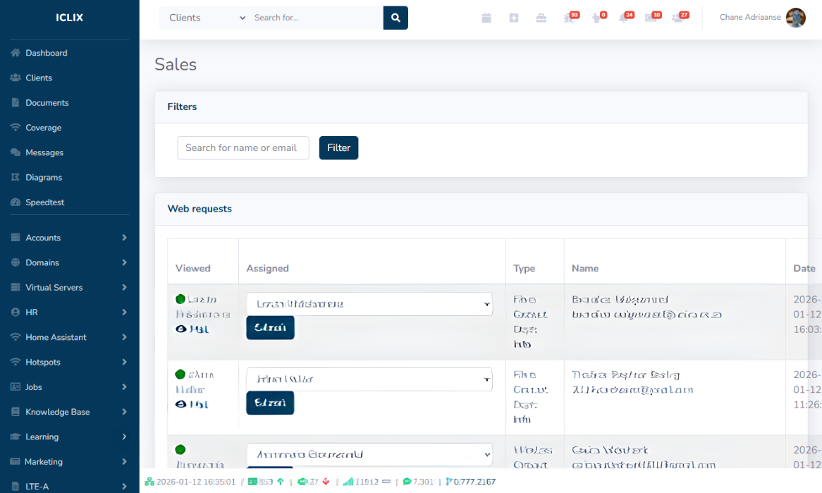This screenshot has width=822, height=493.
Task: Click the users icon with 27 badge
Action: (x=678, y=18)
